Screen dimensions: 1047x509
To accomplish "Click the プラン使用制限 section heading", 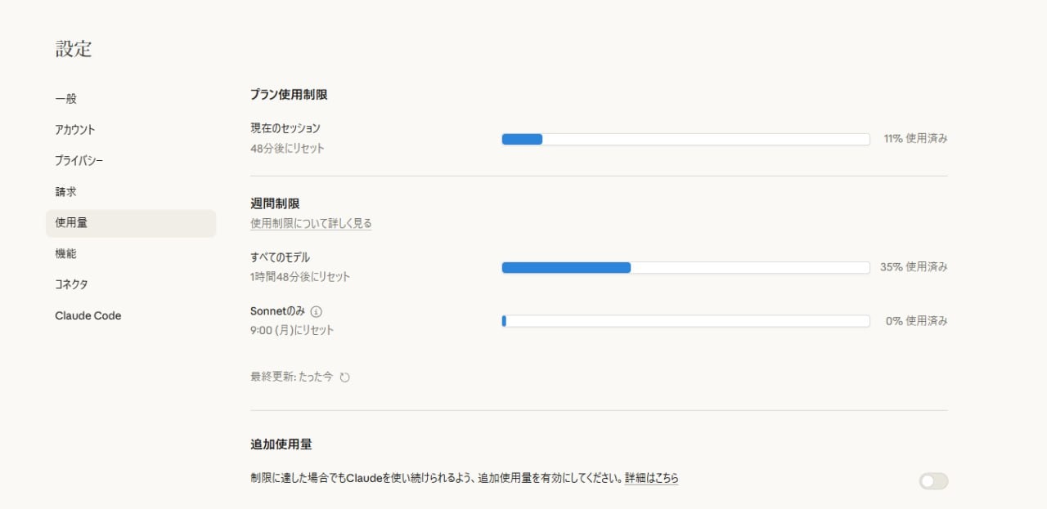I will pos(288,94).
